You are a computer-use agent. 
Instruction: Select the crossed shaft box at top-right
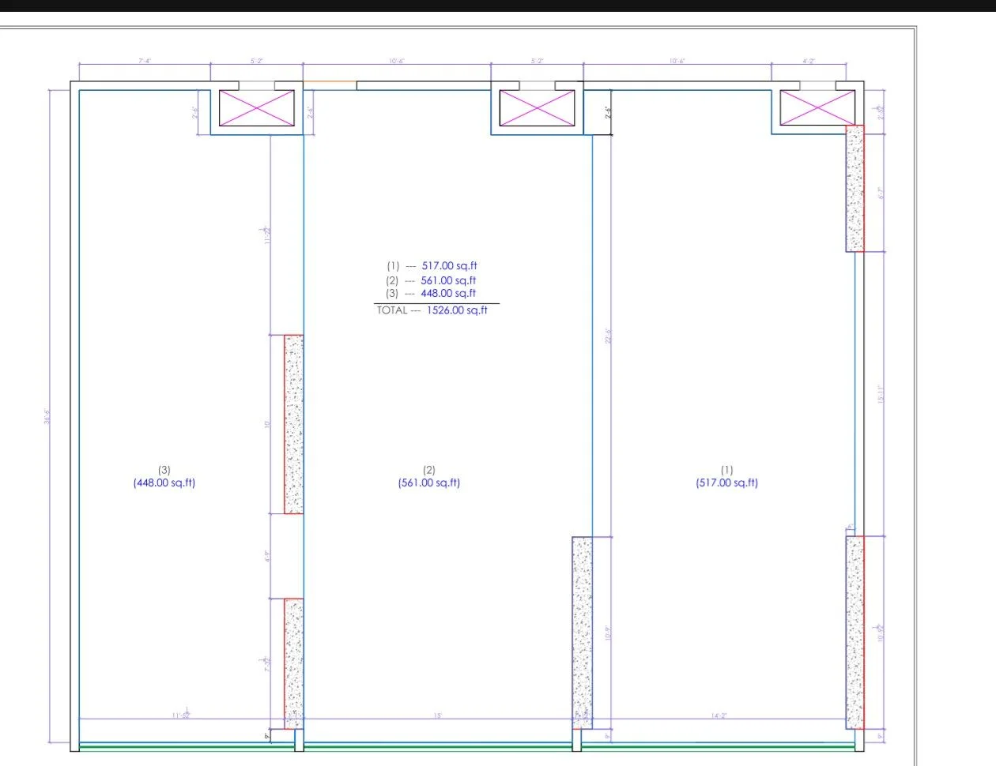[x=817, y=108]
